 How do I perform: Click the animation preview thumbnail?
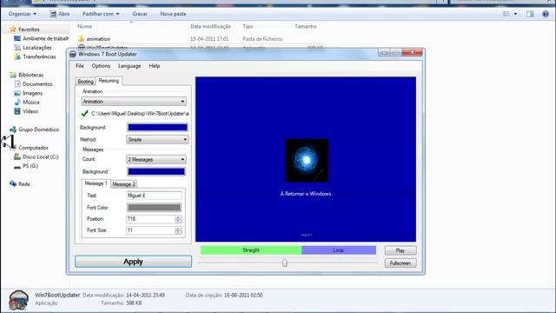tap(307, 160)
